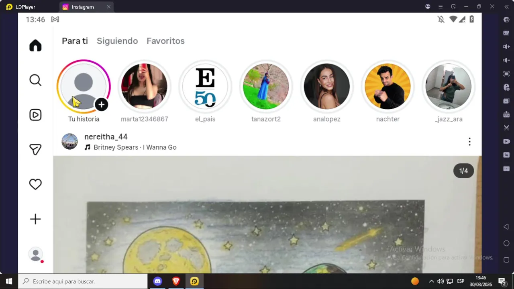514x289 pixels.
Task: Start video recording camera icon
Action: click(x=506, y=141)
